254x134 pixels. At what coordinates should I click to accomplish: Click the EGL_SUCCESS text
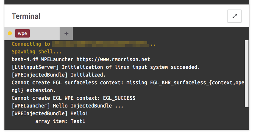coord(119,98)
